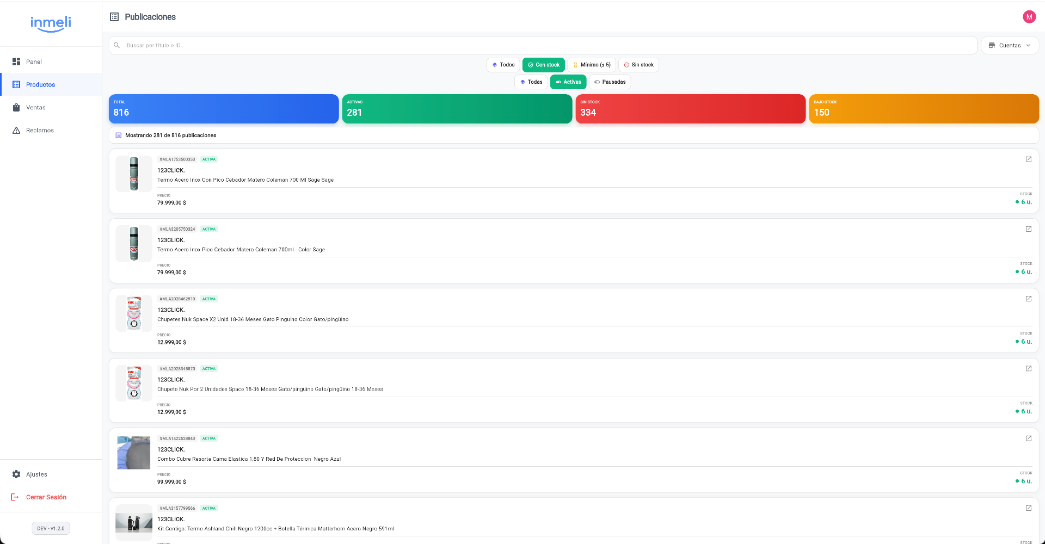Click title 'Termo Acero Inox Con Pico Cebador Matero Coleman 700 Ml Sage Sage'
1045x544 pixels.
(245, 180)
